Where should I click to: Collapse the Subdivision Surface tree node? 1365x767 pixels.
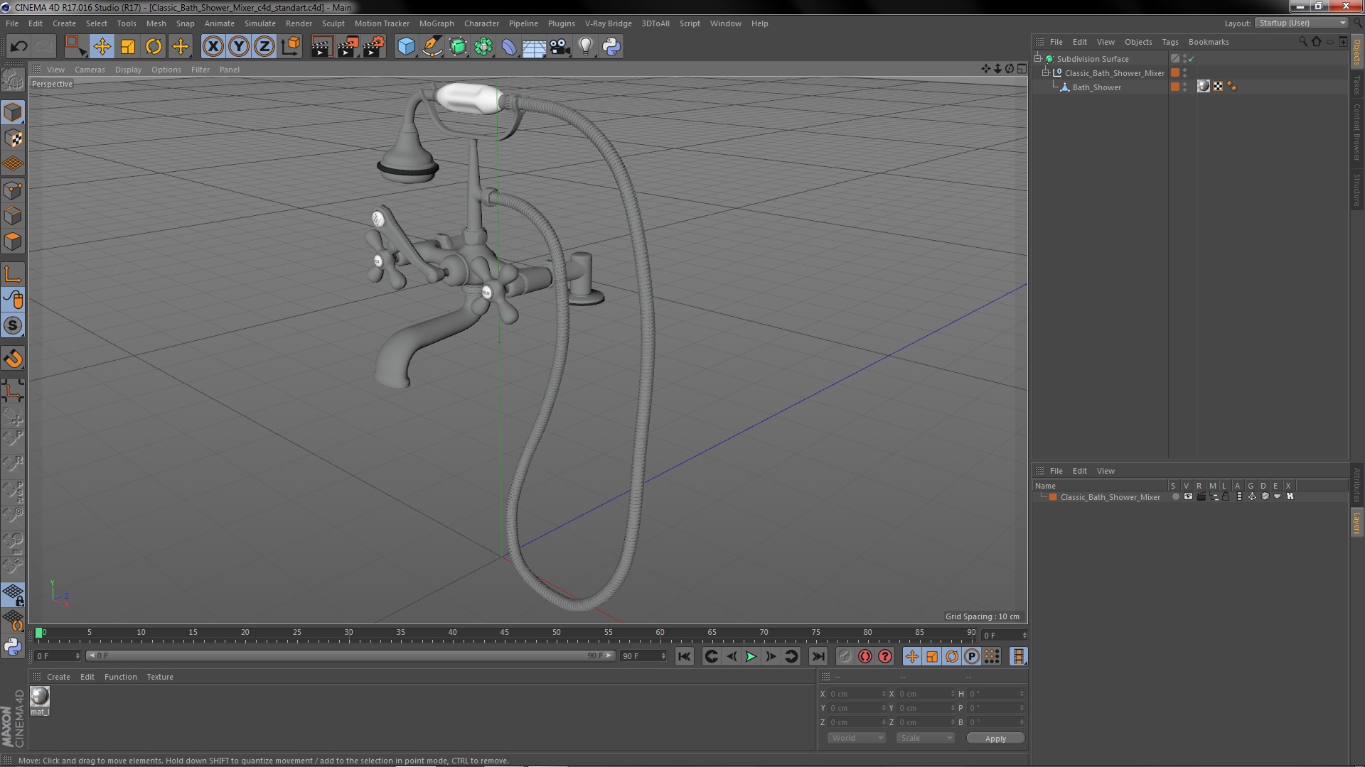click(x=1038, y=59)
